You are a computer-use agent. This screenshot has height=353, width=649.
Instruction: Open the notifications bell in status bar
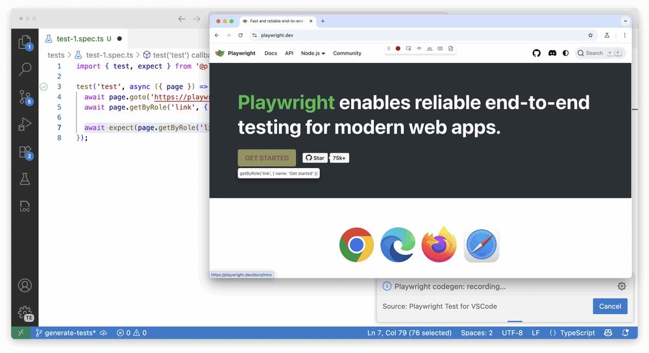(626, 333)
